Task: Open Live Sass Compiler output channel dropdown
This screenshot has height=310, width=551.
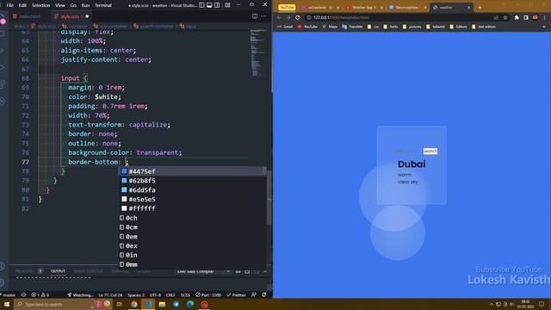Action: click(203, 271)
